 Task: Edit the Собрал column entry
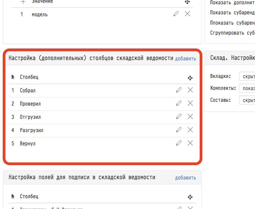(178, 90)
